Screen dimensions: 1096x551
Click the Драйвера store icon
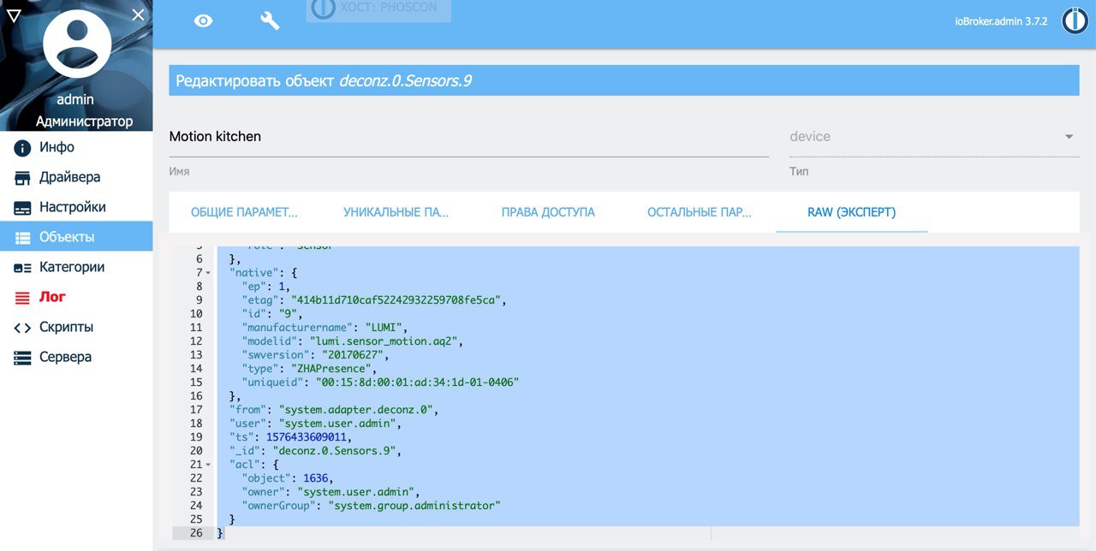click(x=23, y=178)
